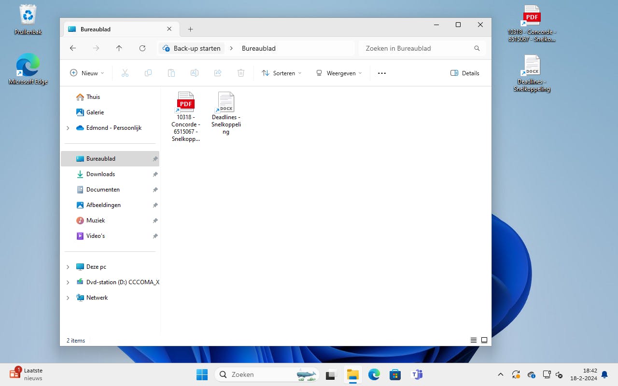
Task: Launch Microsoft Teams from the taskbar
Action: (x=417, y=374)
